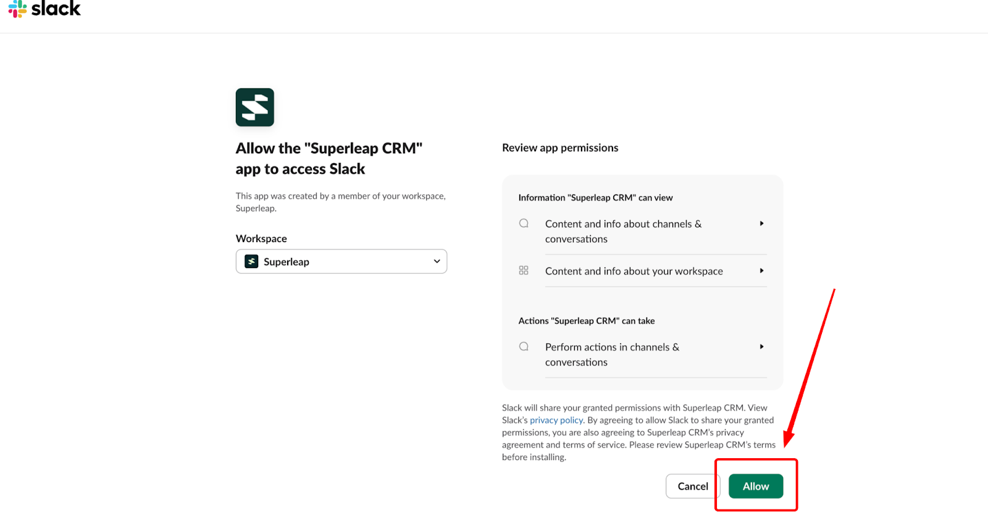Viewport: 988px width, 515px height.
Task: Click the 'Perform actions in channels & conversations' text
Action: (611, 354)
